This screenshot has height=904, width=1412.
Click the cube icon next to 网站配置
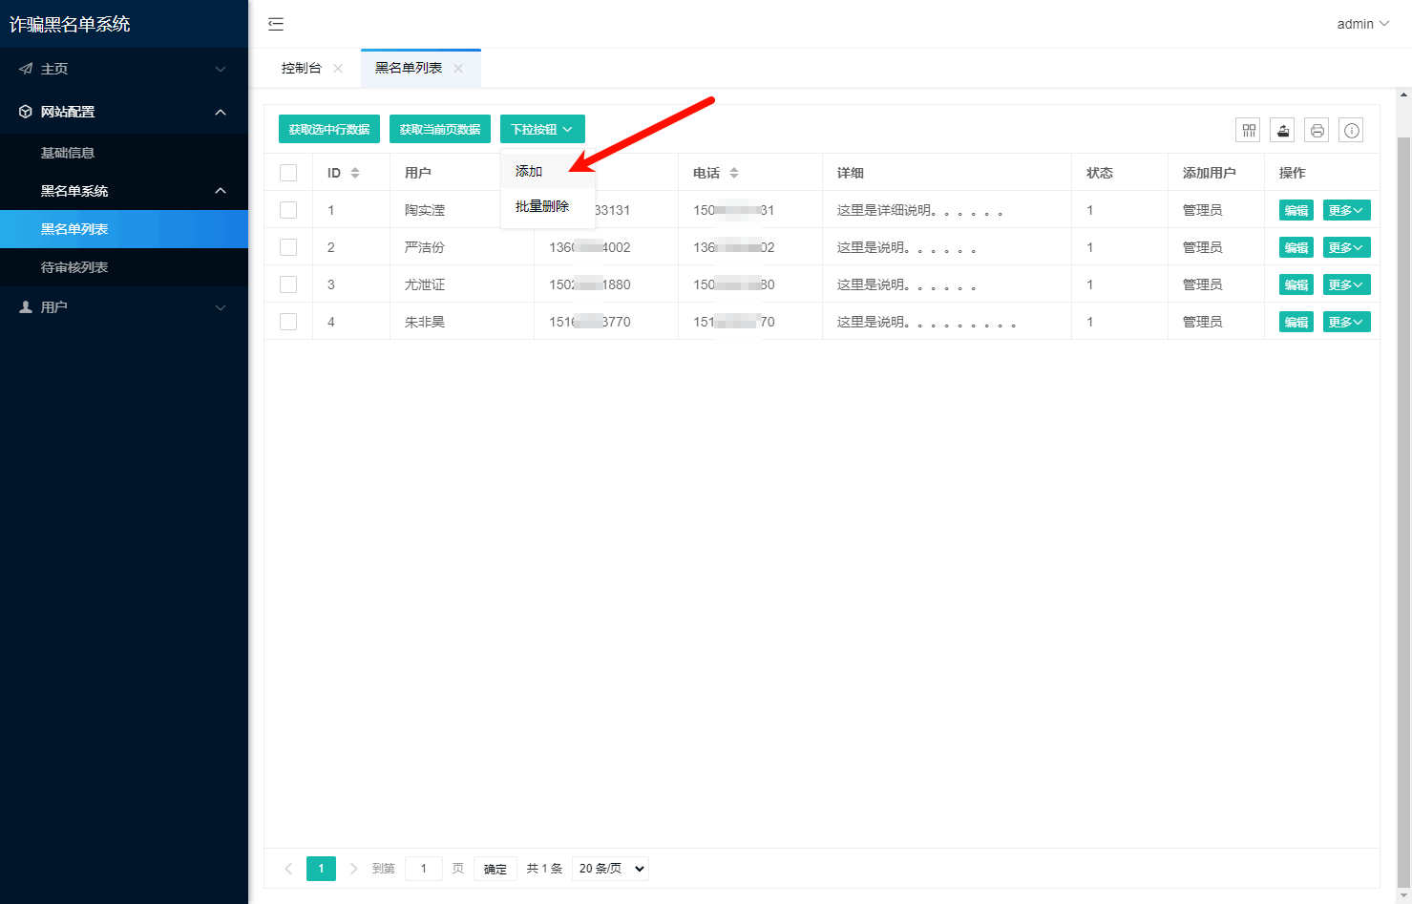point(24,111)
